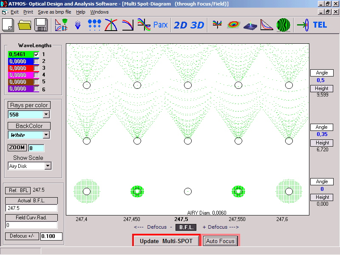The height and width of the screenshot is (255, 340).
Task: Click the new blank document icon
Action: click(x=8, y=25)
